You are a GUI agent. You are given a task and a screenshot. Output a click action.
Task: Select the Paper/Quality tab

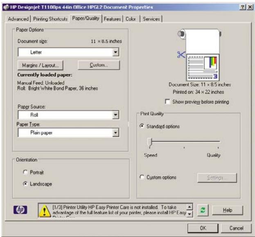click(86, 18)
